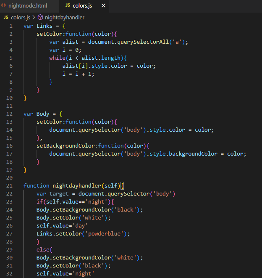The height and width of the screenshot is (278, 262).
Task: Click closing yellow brace on line 19
Action: 25,170
